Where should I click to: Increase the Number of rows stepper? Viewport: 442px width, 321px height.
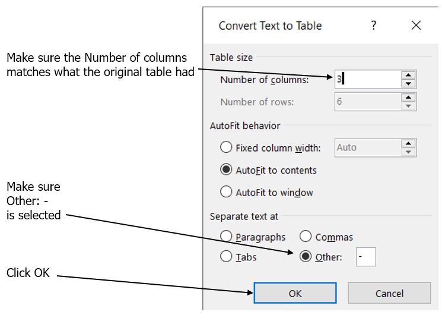[408, 97]
